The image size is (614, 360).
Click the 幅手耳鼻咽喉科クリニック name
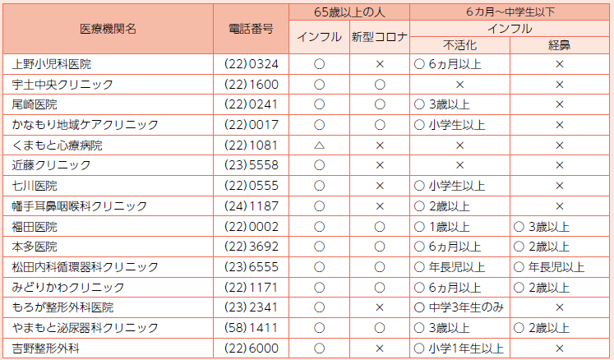(x=80, y=206)
